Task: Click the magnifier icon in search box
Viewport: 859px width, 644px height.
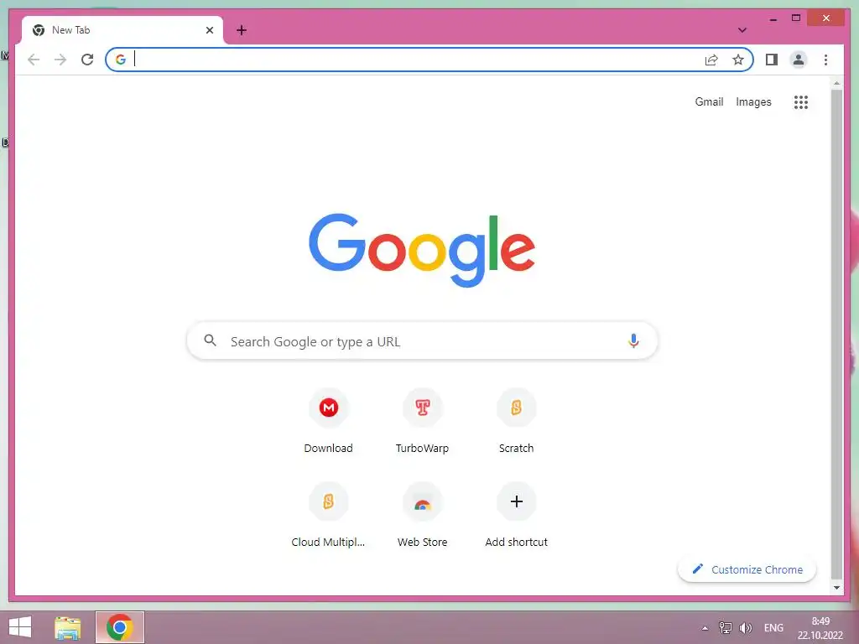Action: tap(210, 340)
